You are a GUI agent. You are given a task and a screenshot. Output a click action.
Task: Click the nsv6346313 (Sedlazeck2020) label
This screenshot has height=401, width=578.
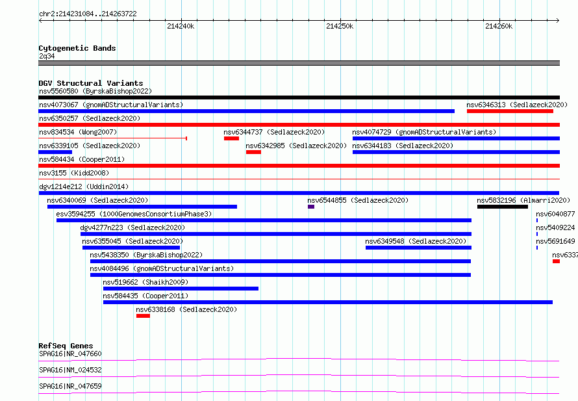[x=517, y=105]
